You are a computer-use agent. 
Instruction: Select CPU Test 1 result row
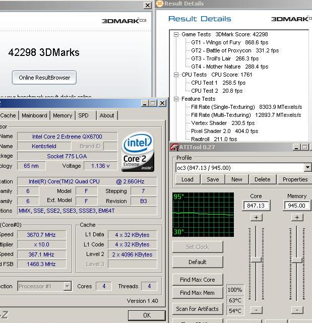(x=218, y=83)
